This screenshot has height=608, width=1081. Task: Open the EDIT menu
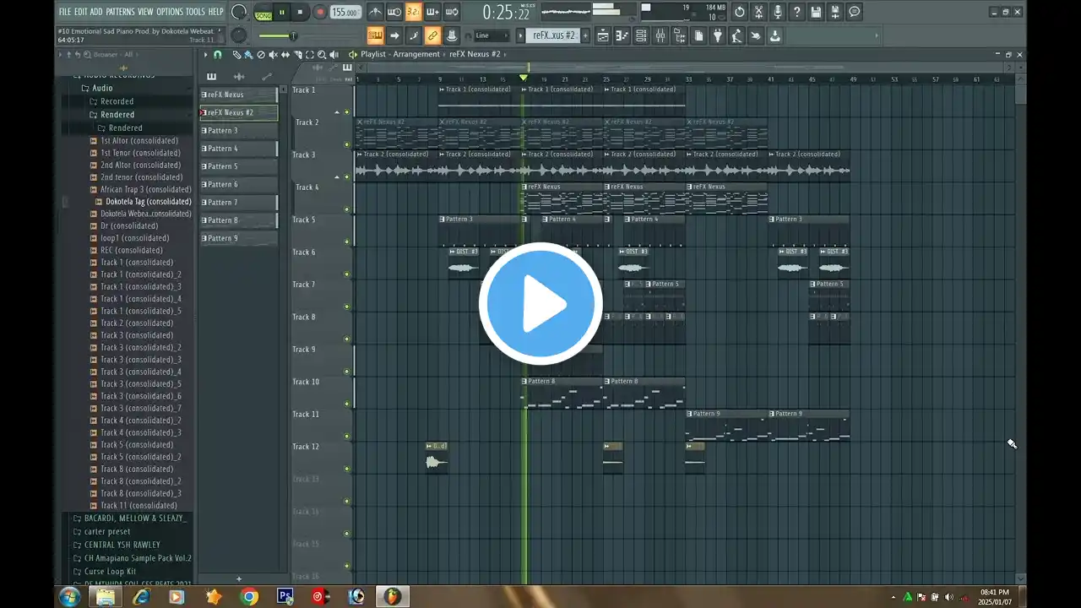click(x=80, y=12)
